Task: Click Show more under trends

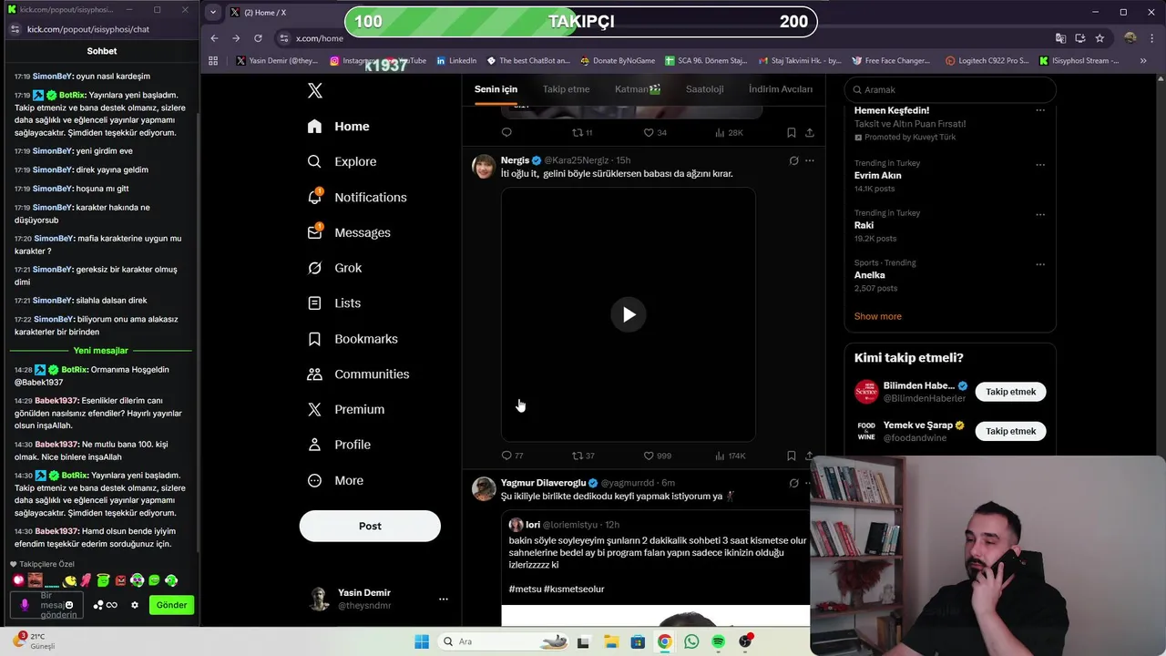Action: coord(877,316)
